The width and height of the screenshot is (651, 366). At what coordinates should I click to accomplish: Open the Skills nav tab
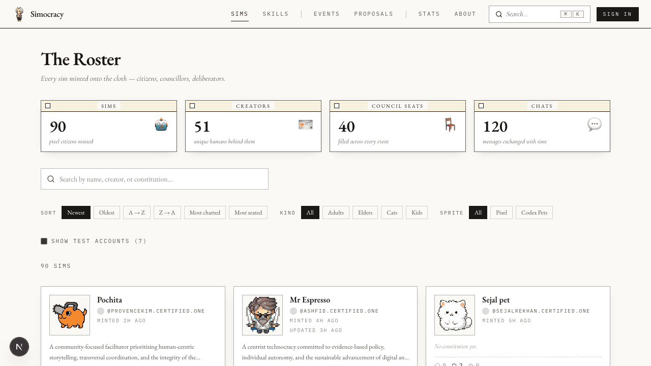[x=276, y=14]
